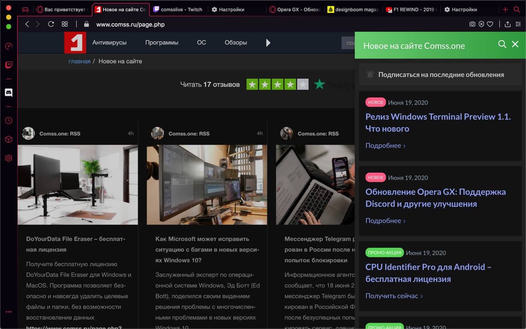This screenshot has height=329, width=526.
Task: Take a snapshot with camera icon
Action: coord(473,24)
